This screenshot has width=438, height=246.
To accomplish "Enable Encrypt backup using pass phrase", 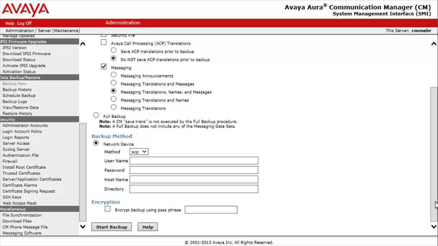I will 107,209.
